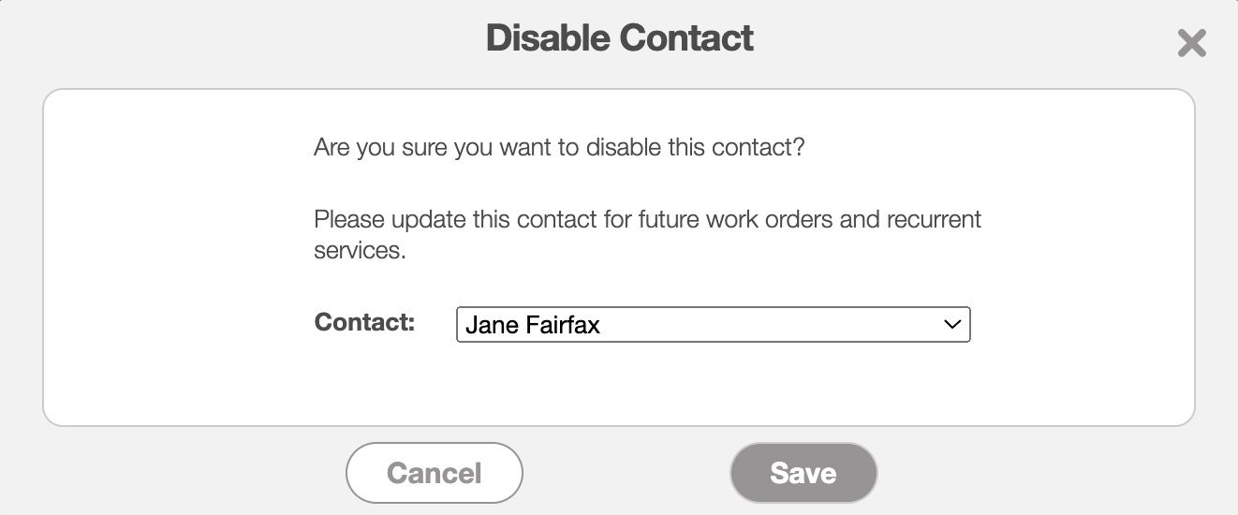Confirm disabling by pressing Save

click(x=803, y=473)
